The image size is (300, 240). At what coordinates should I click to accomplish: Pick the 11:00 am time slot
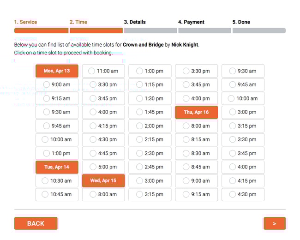[103, 71]
